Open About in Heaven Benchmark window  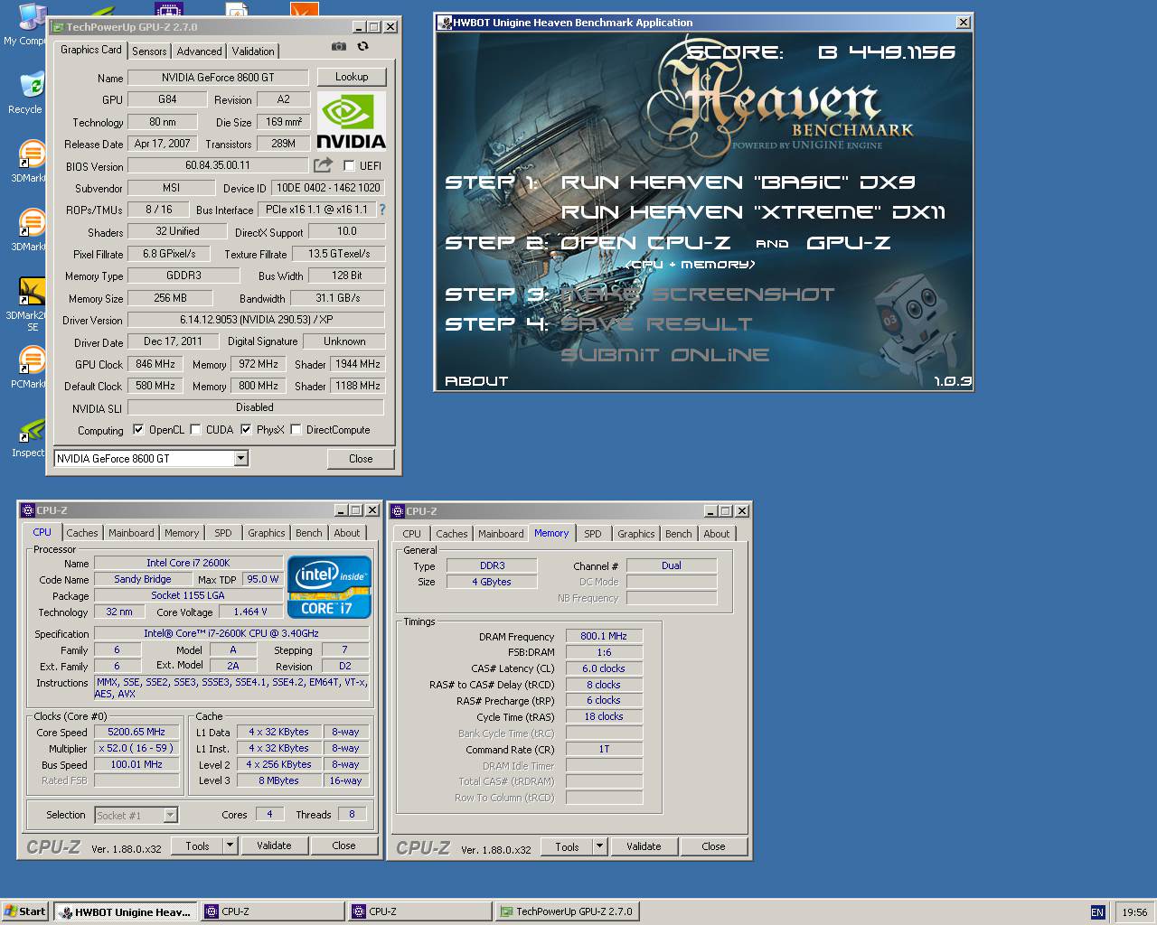[x=476, y=381]
